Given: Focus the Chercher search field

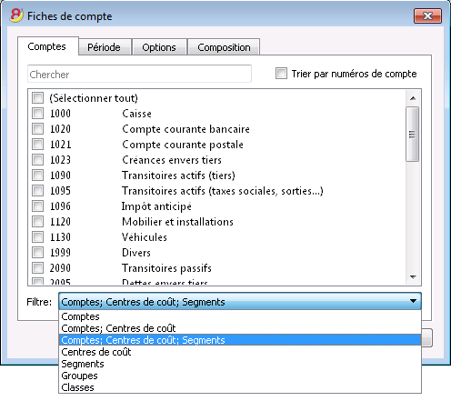Looking at the screenshot, I should [x=139, y=74].
